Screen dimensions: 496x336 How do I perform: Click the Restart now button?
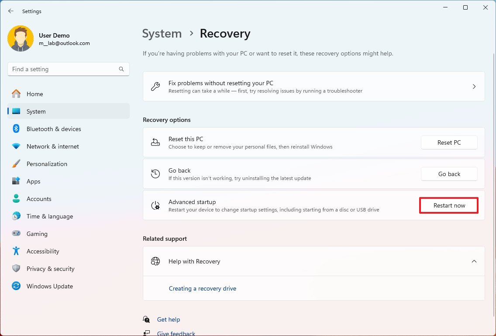pos(448,205)
